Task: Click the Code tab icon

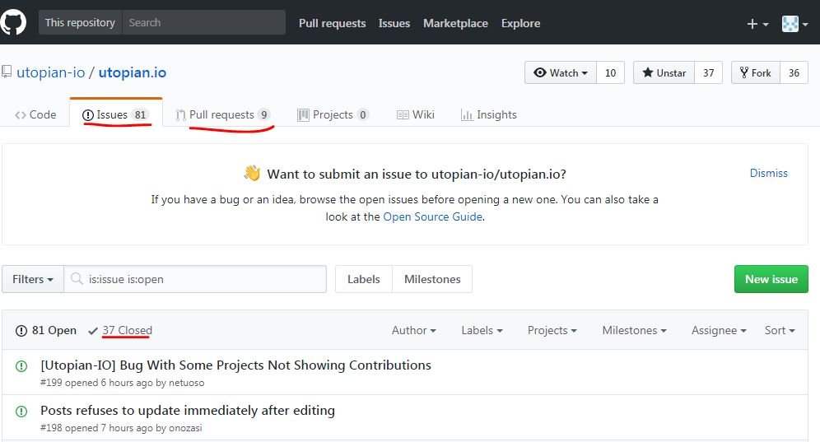Action: [x=21, y=115]
